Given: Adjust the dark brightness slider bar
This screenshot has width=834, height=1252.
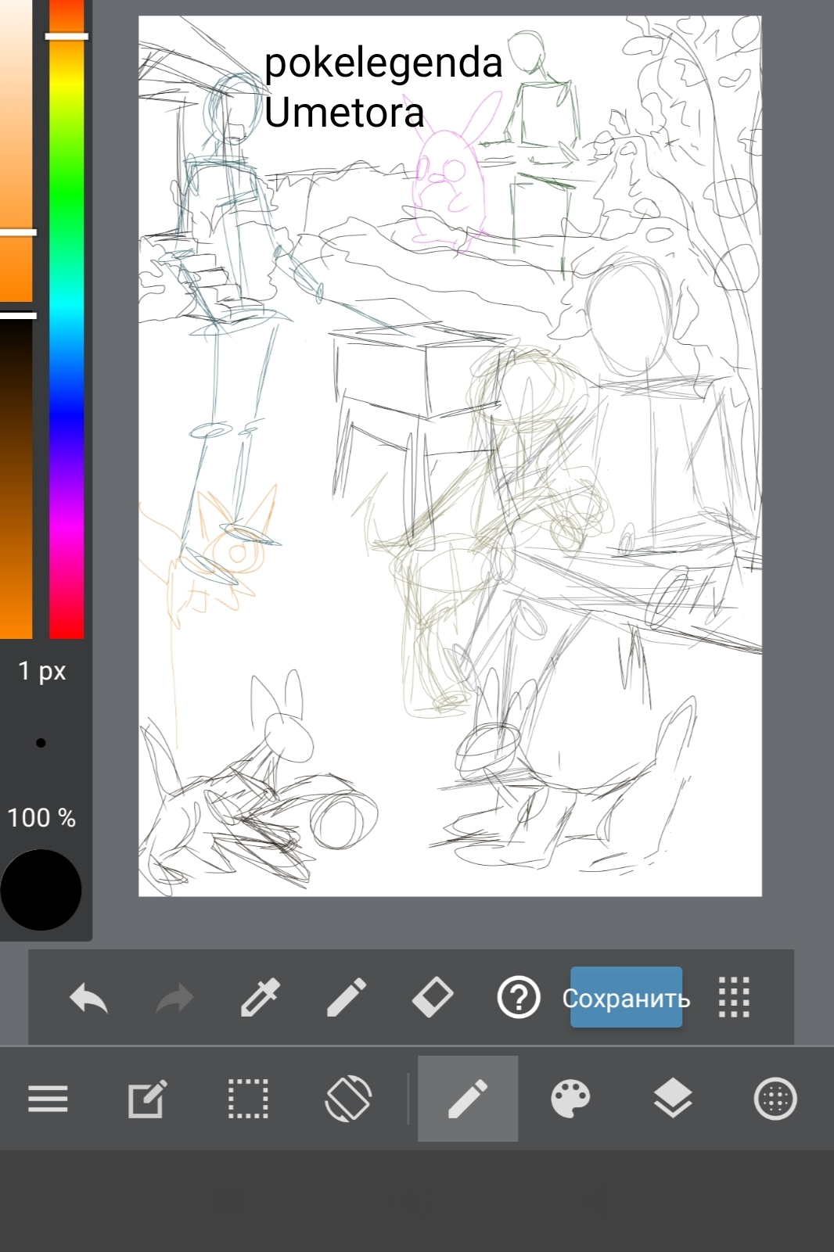Looking at the screenshot, I should 16,475.
